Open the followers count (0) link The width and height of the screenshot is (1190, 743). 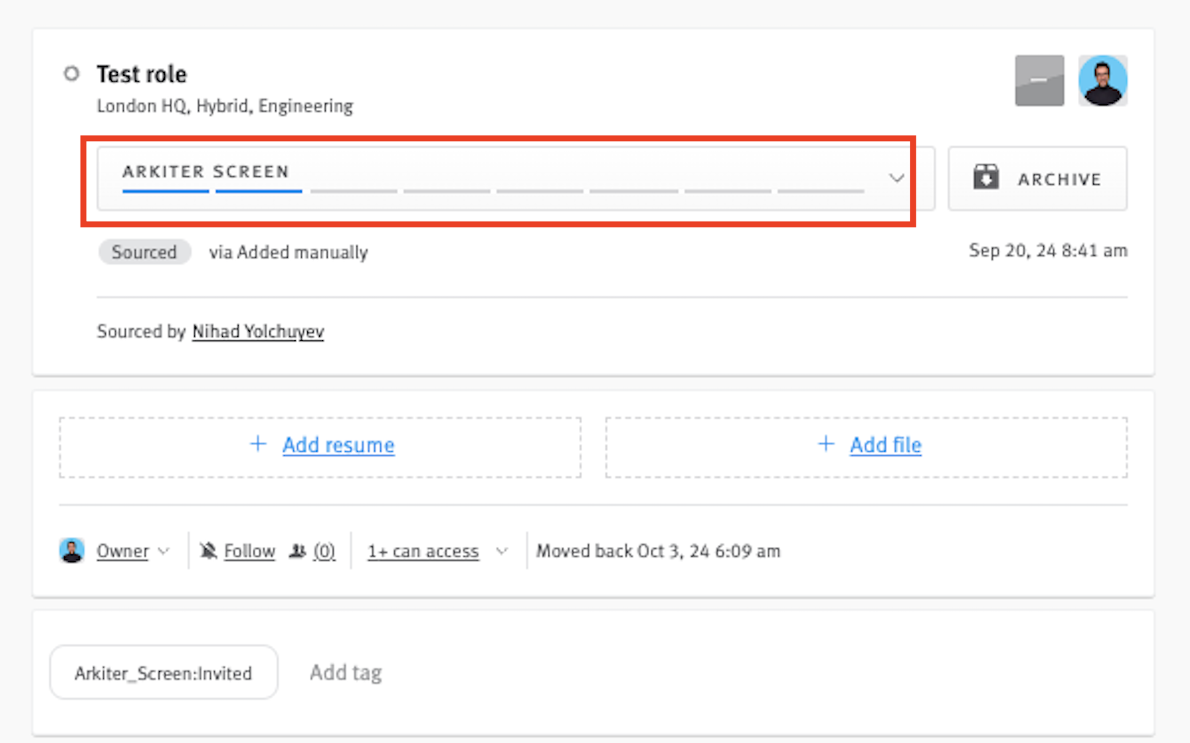(324, 551)
